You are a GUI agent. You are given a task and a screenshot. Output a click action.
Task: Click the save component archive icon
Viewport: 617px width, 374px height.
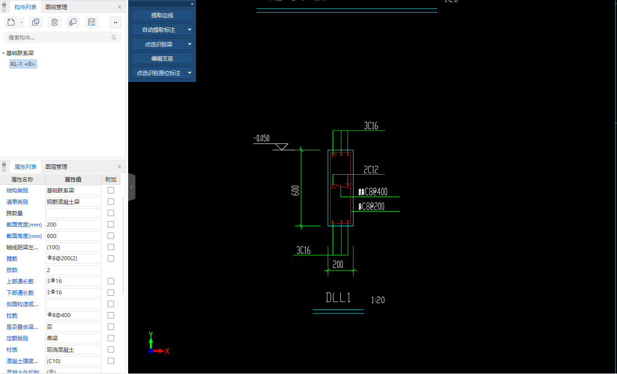coord(91,22)
